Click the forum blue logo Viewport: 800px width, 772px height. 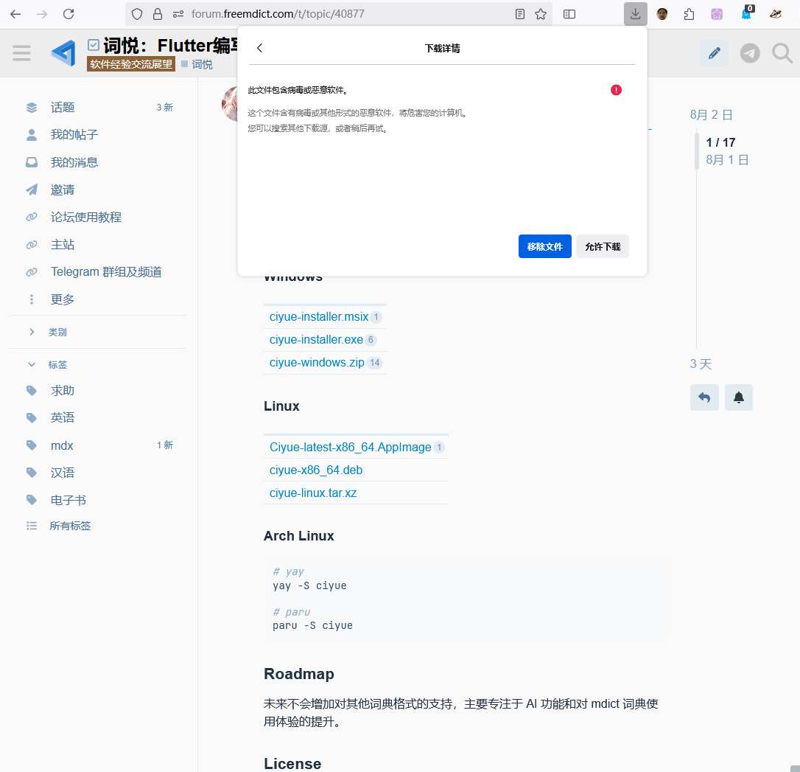64,52
